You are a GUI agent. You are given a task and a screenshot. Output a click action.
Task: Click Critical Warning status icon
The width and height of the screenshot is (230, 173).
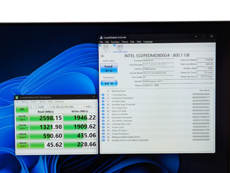click(x=103, y=95)
